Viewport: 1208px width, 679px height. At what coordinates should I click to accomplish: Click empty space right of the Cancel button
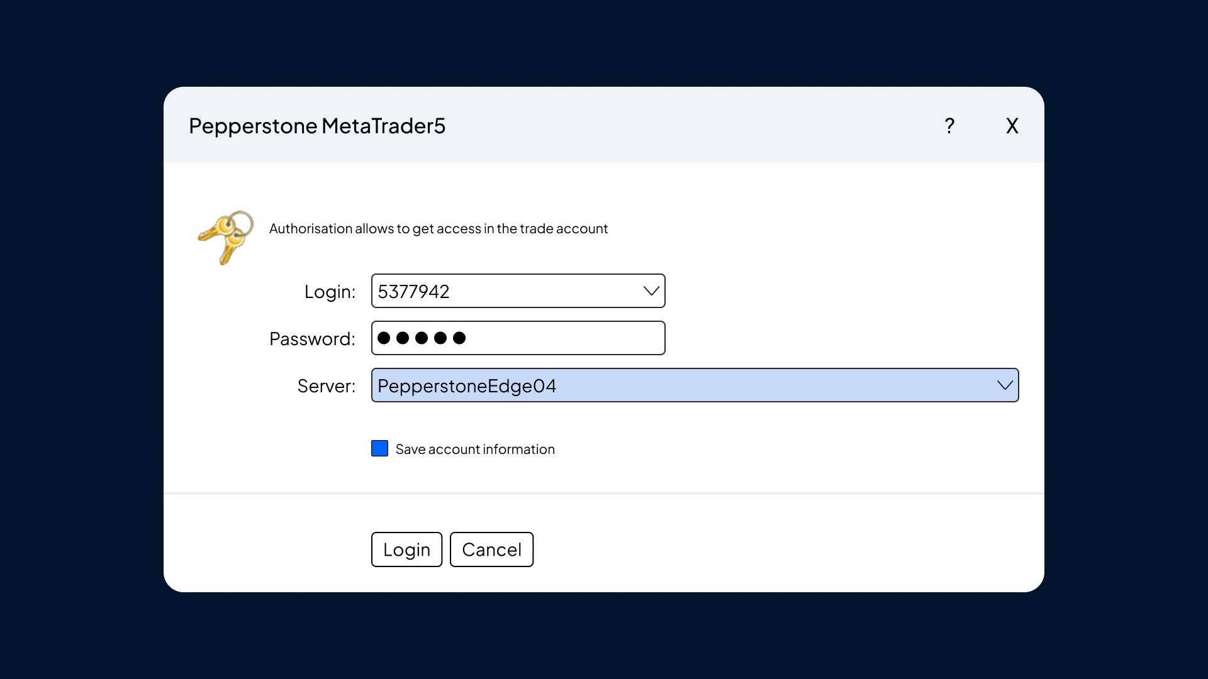755,549
